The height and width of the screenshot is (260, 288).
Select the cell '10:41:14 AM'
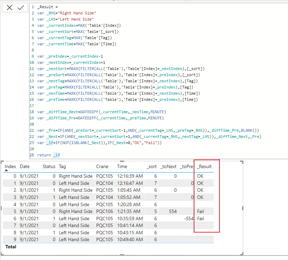130,225
